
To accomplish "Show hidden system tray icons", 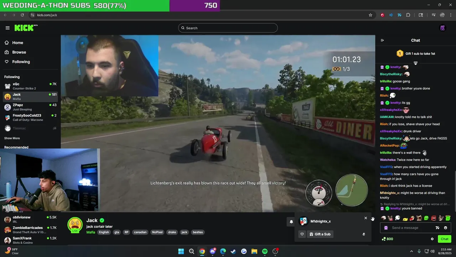I will 411,251.
